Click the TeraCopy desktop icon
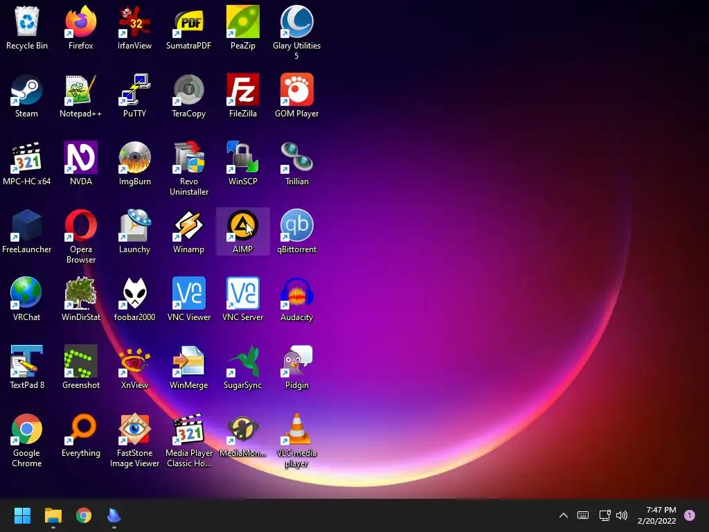Screen dimensions: 709x532 pos(188,89)
